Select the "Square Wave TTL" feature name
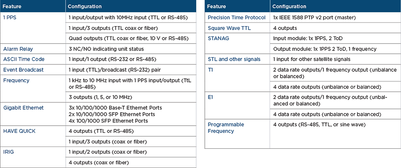The height and width of the screenshot is (168, 401). 229,28
